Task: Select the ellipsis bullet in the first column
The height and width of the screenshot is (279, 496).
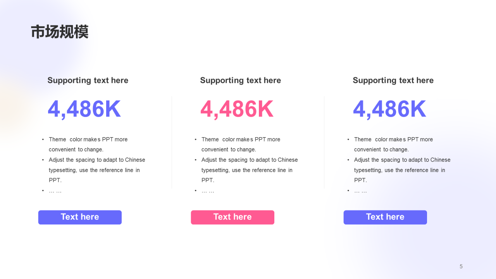Action: click(x=55, y=191)
